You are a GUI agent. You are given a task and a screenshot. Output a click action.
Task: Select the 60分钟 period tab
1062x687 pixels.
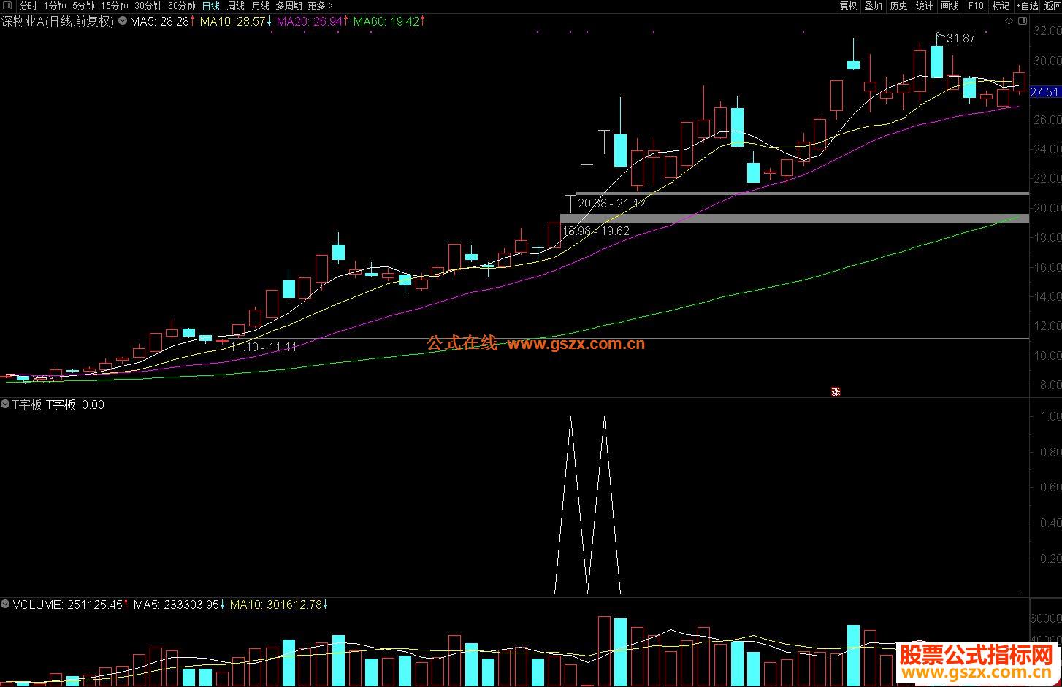[x=182, y=6]
